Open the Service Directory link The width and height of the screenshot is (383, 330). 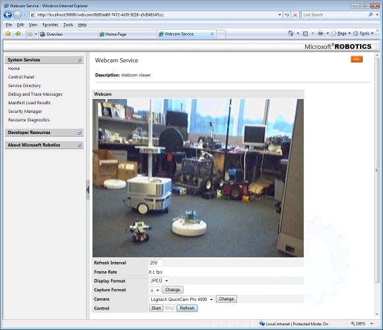pyautogui.click(x=24, y=86)
